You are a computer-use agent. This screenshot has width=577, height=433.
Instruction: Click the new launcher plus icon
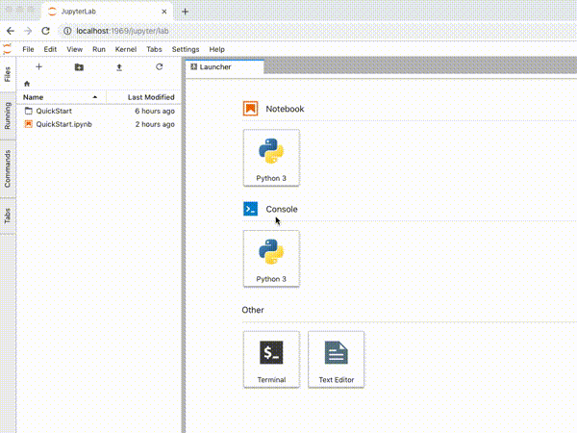click(38, 66)
